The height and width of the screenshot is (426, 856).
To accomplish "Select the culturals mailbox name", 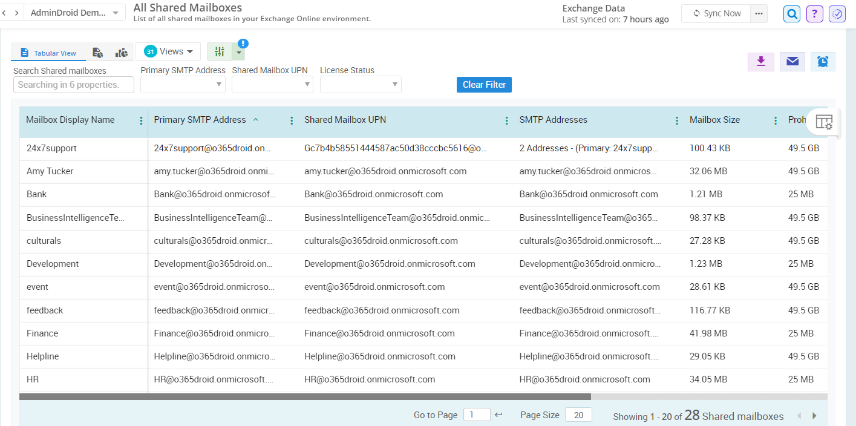I will click(44, 241).
